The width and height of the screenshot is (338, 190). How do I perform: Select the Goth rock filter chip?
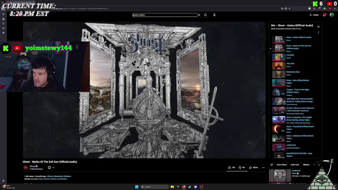pos(295,165)
